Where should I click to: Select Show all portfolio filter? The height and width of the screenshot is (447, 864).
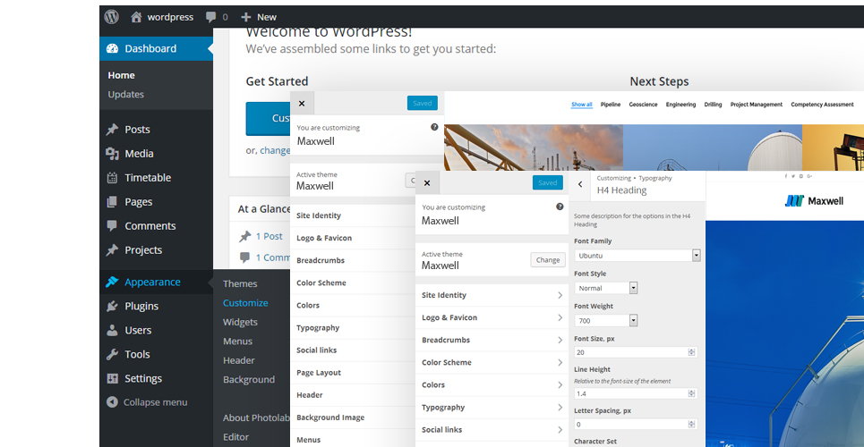582,105
